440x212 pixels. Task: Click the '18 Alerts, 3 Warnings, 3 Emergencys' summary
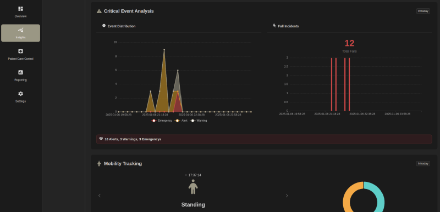(x=133, y=139)
